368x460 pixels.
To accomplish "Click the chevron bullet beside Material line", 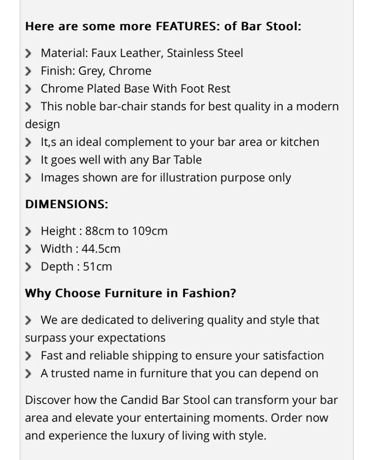I will click(28, 53).
